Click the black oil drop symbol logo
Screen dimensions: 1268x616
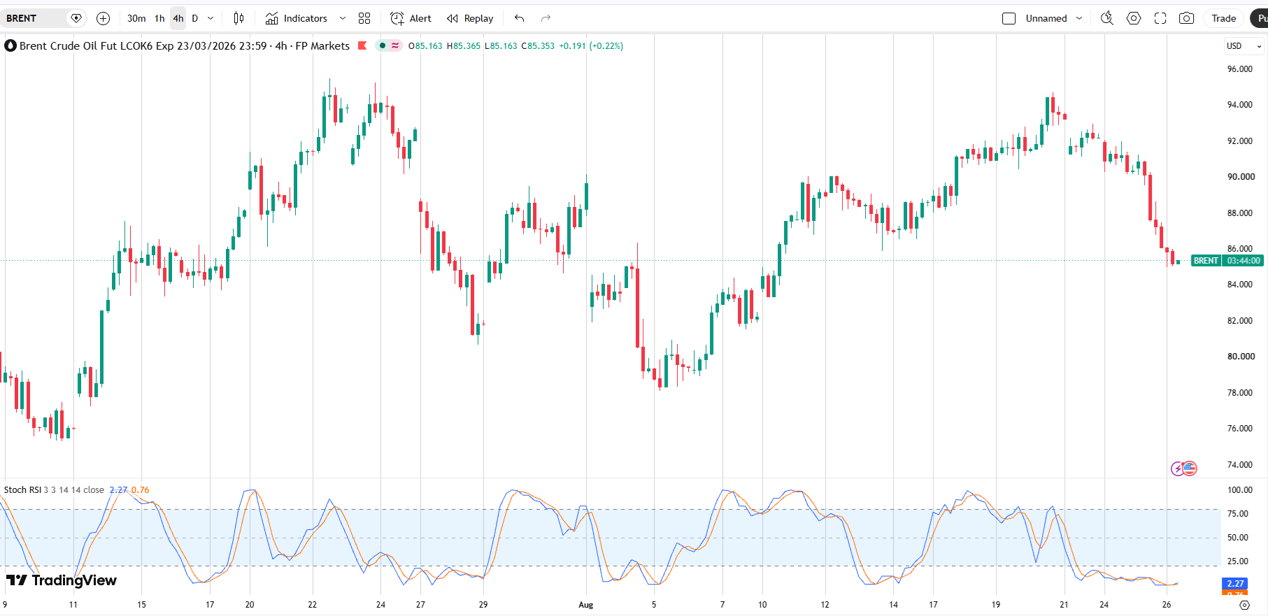pos(10,46)
